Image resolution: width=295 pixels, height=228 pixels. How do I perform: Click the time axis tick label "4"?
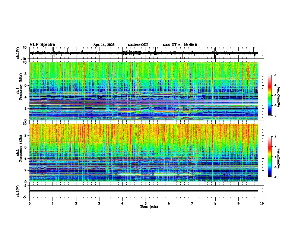[123, 203]
